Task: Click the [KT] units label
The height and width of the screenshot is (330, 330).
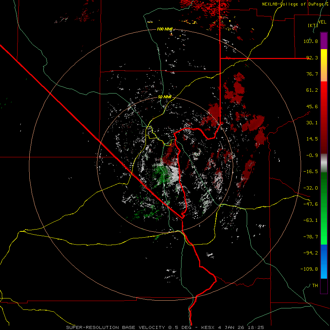Action: click(313, 25)
